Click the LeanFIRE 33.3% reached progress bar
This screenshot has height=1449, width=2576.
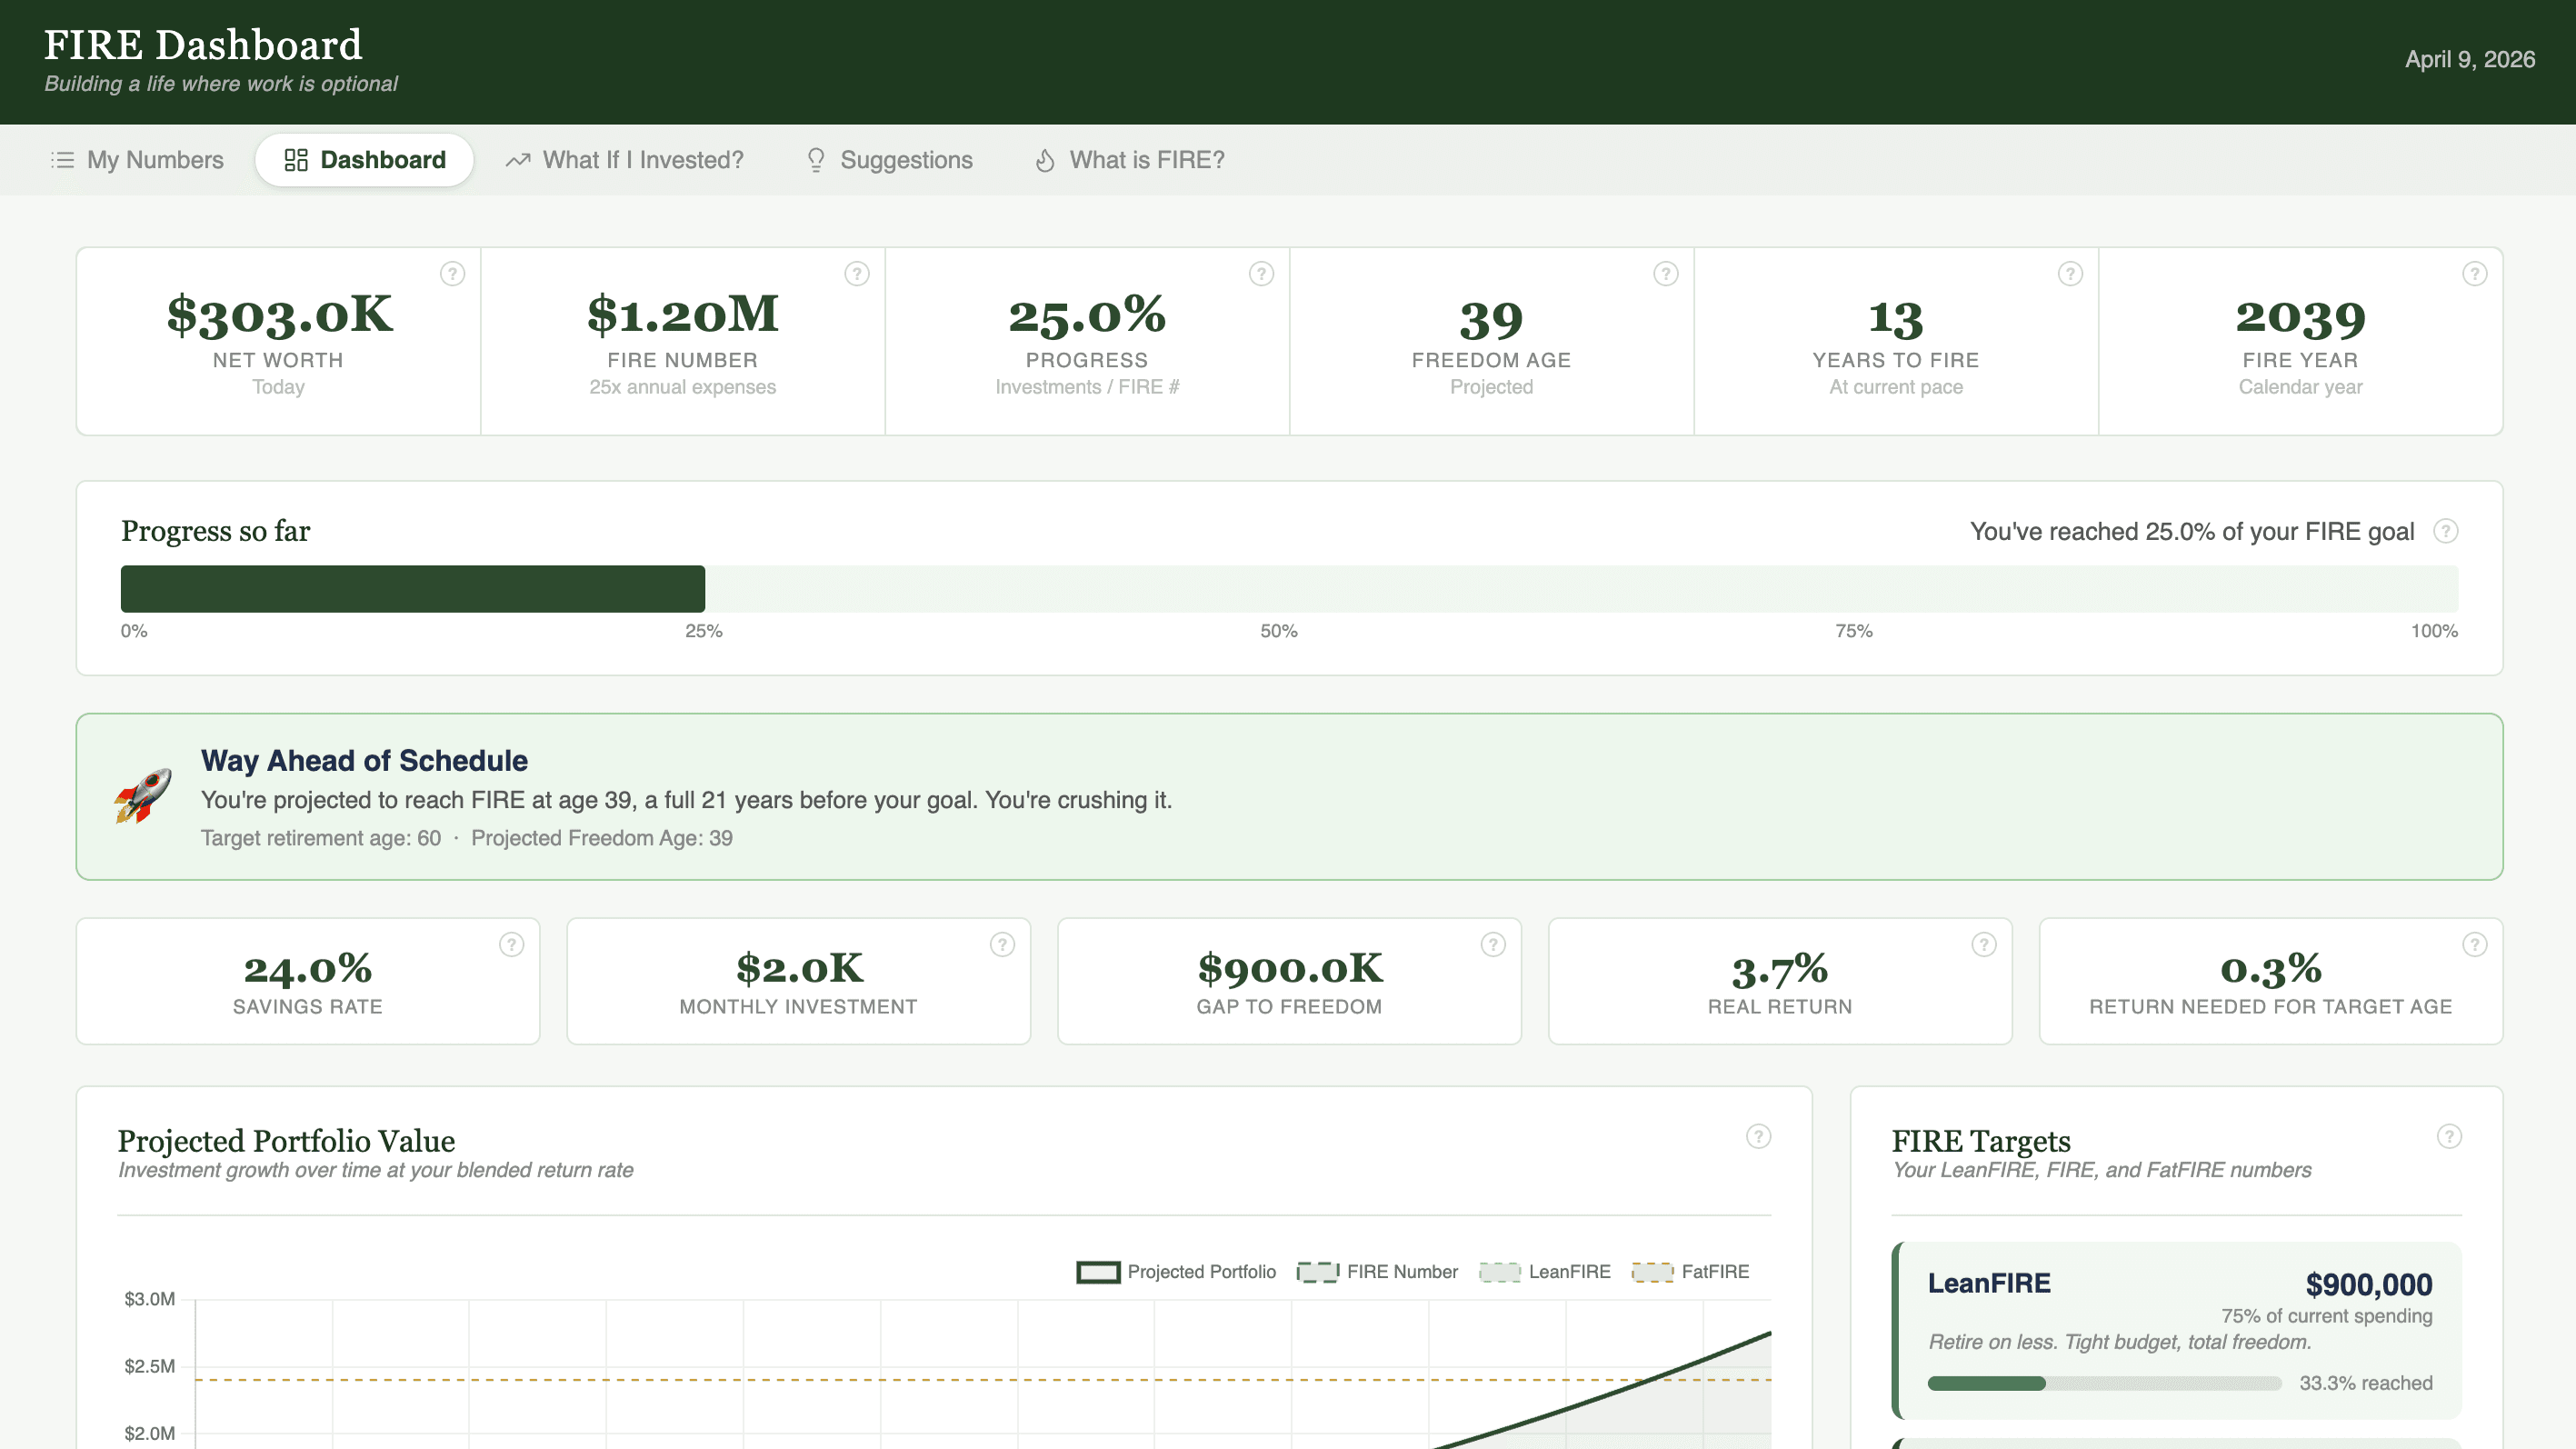pyautogui.click(x=2105, y=1384)
